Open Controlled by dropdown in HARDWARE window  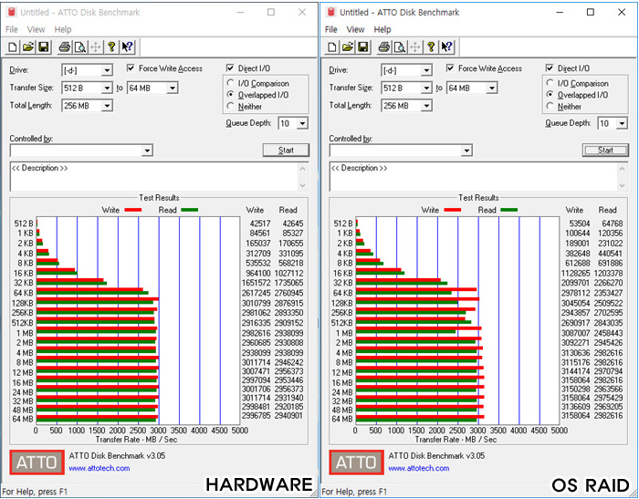pyautogui.click(x=147, y=151)
